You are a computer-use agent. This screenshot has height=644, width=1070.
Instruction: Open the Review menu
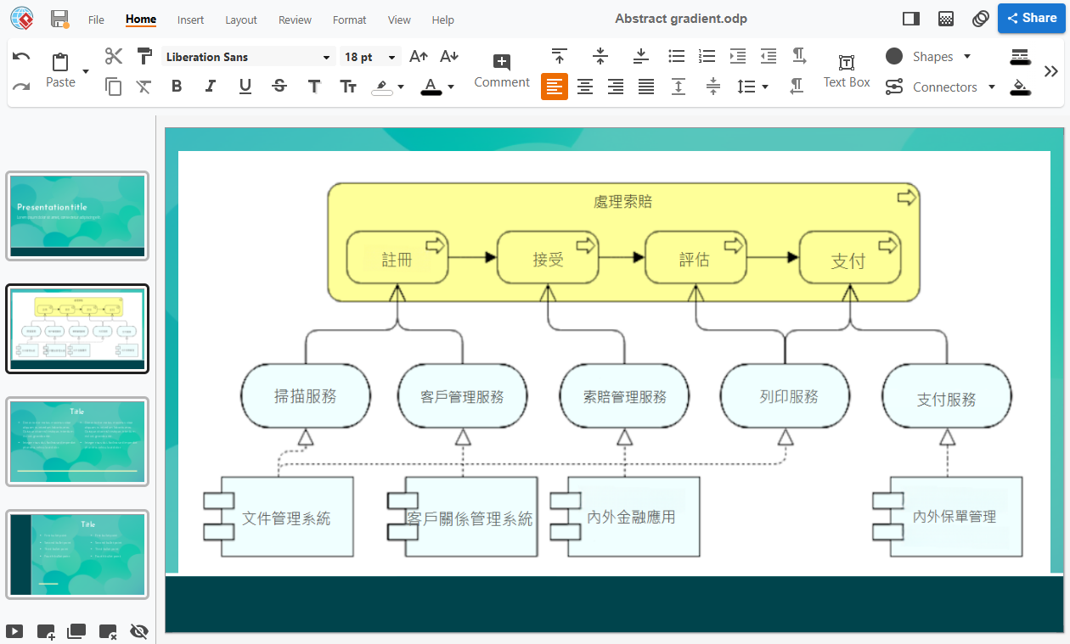click(x=294, y=20)
